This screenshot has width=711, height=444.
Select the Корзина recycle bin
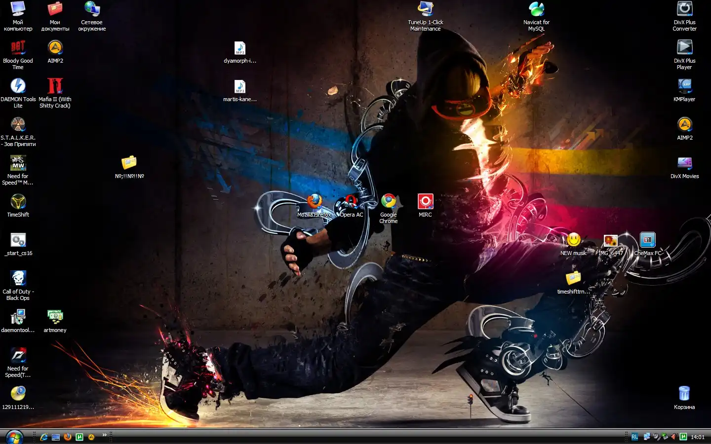[x=684, y=394]
